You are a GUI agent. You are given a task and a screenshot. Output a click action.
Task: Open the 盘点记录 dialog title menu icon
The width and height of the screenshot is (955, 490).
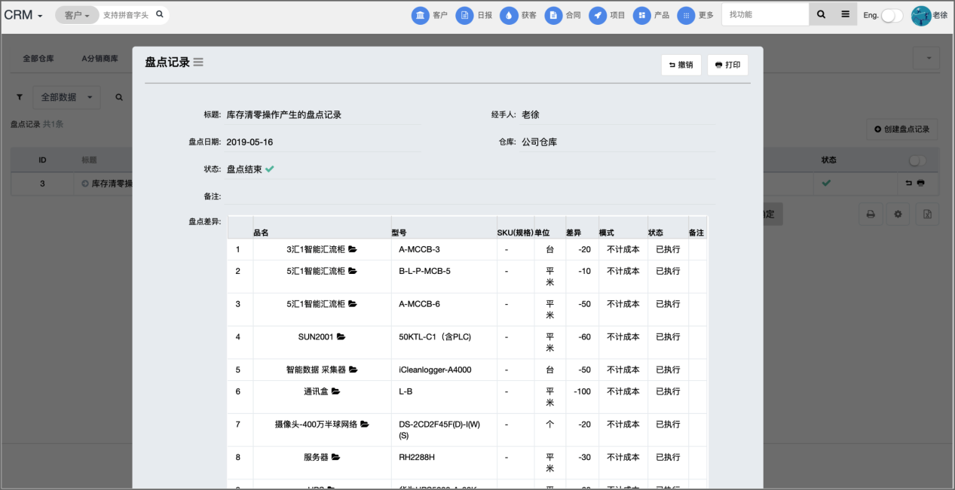coord(198,62)
